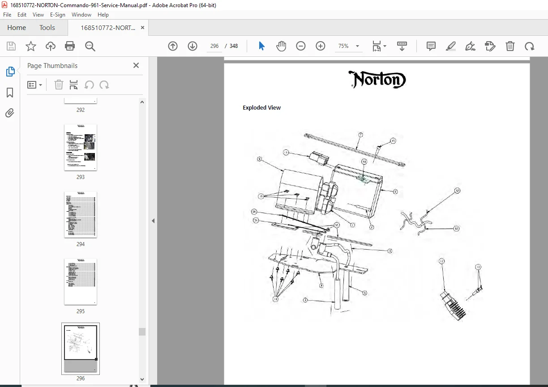This screenshot has width=548, height=387.
Task: Choose the Selection arrow tool
Action: tap(262, 46)
